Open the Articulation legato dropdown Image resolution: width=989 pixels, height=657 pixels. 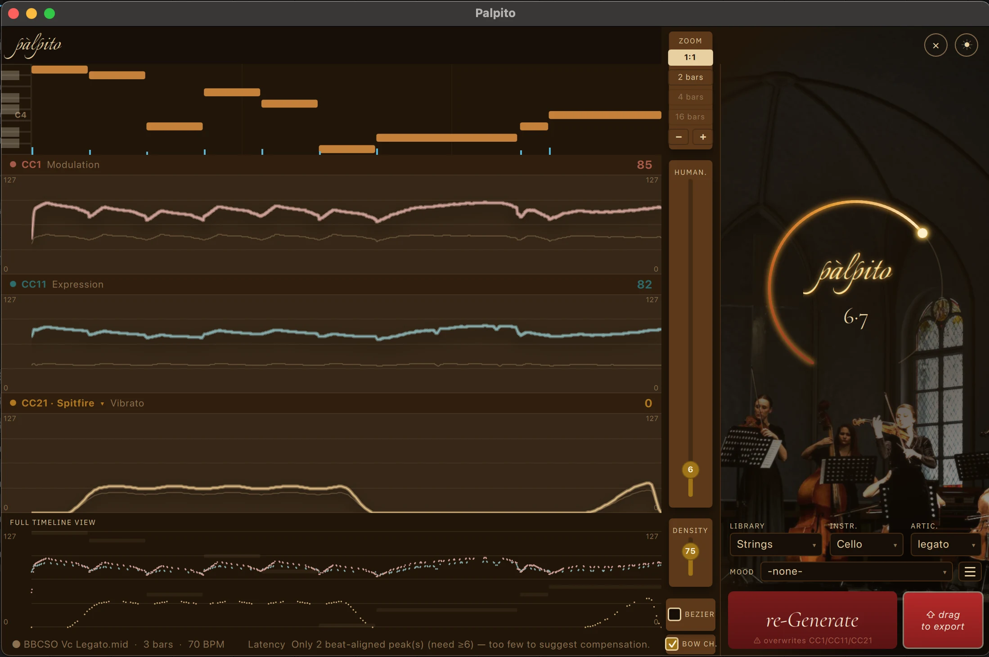pyautogui.click(x=946, y=544)
